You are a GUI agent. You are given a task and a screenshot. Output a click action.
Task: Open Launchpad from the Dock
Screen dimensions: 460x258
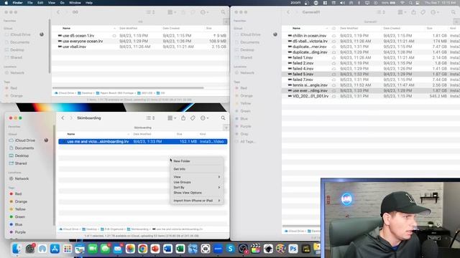(x=67, y=249)
